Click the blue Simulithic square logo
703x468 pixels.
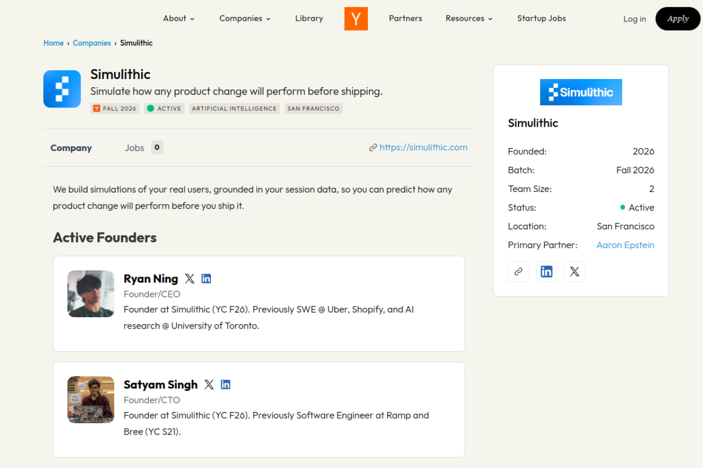(x=62, y=89)
